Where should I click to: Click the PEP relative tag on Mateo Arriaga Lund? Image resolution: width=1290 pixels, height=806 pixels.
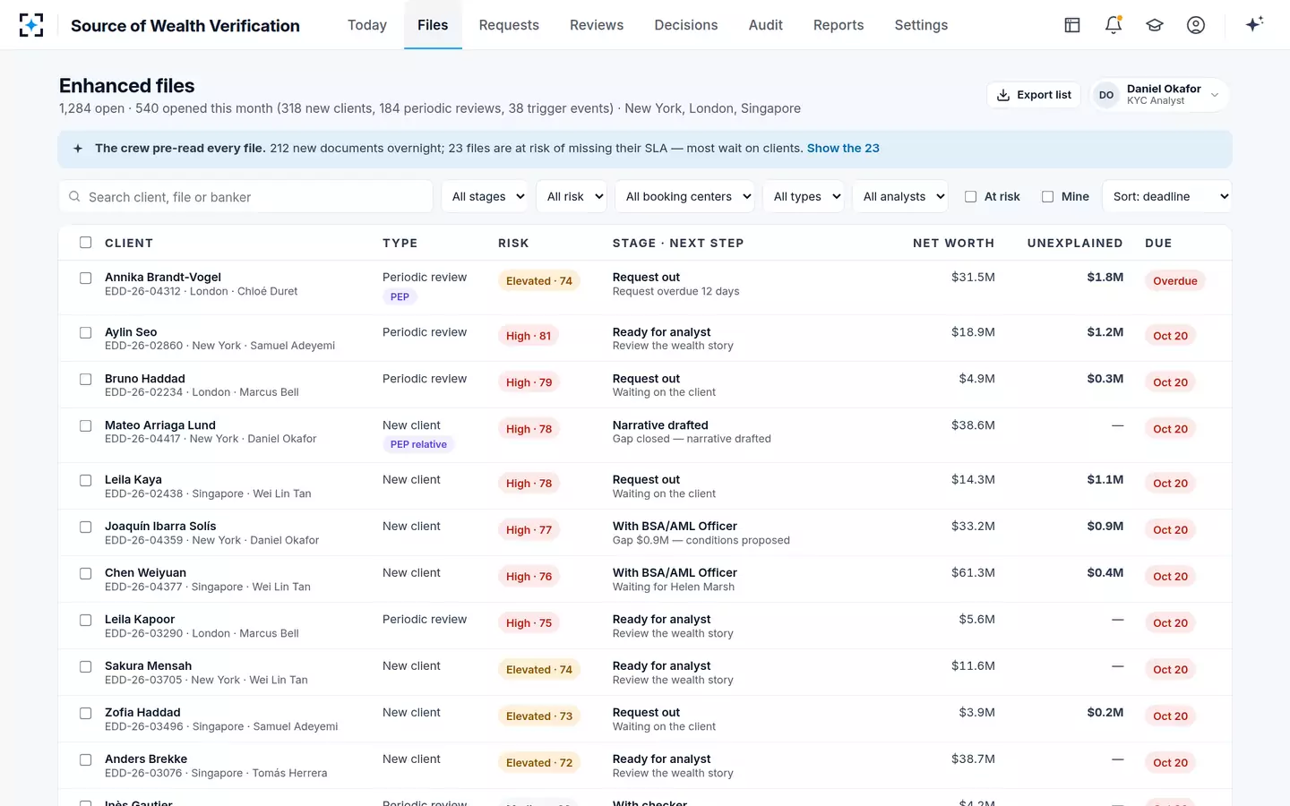click(418, 444)
